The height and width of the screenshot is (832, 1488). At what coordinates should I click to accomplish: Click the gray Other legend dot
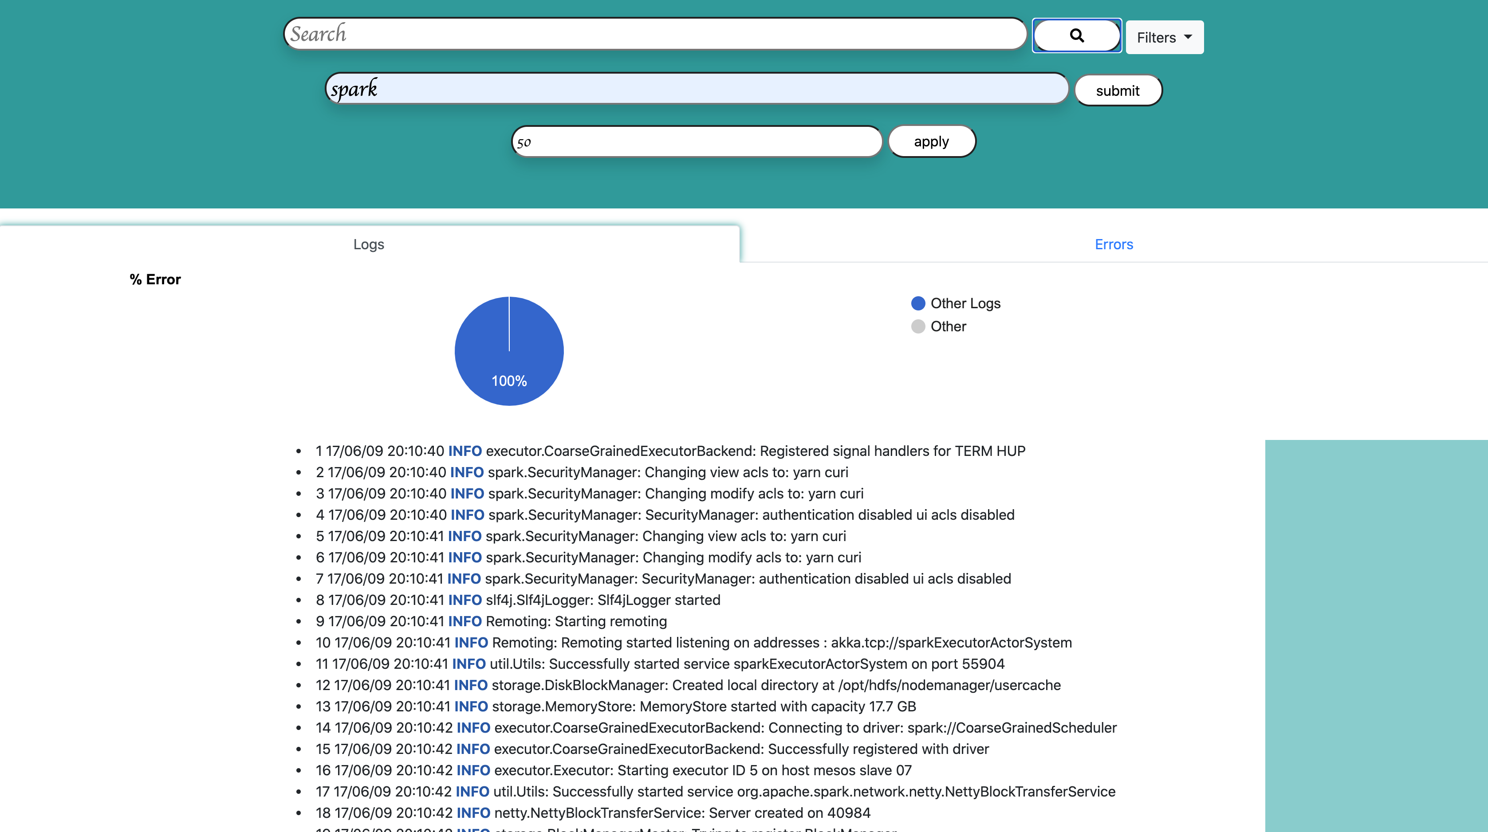tap(918, 326)
